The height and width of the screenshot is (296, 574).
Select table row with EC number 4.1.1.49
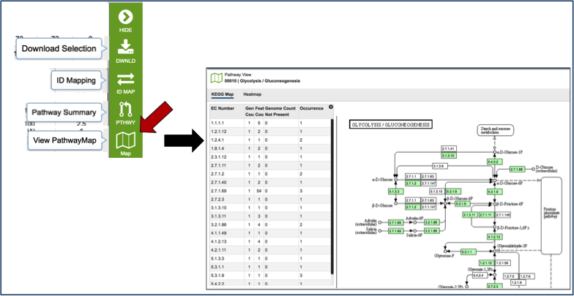[269, 234]
